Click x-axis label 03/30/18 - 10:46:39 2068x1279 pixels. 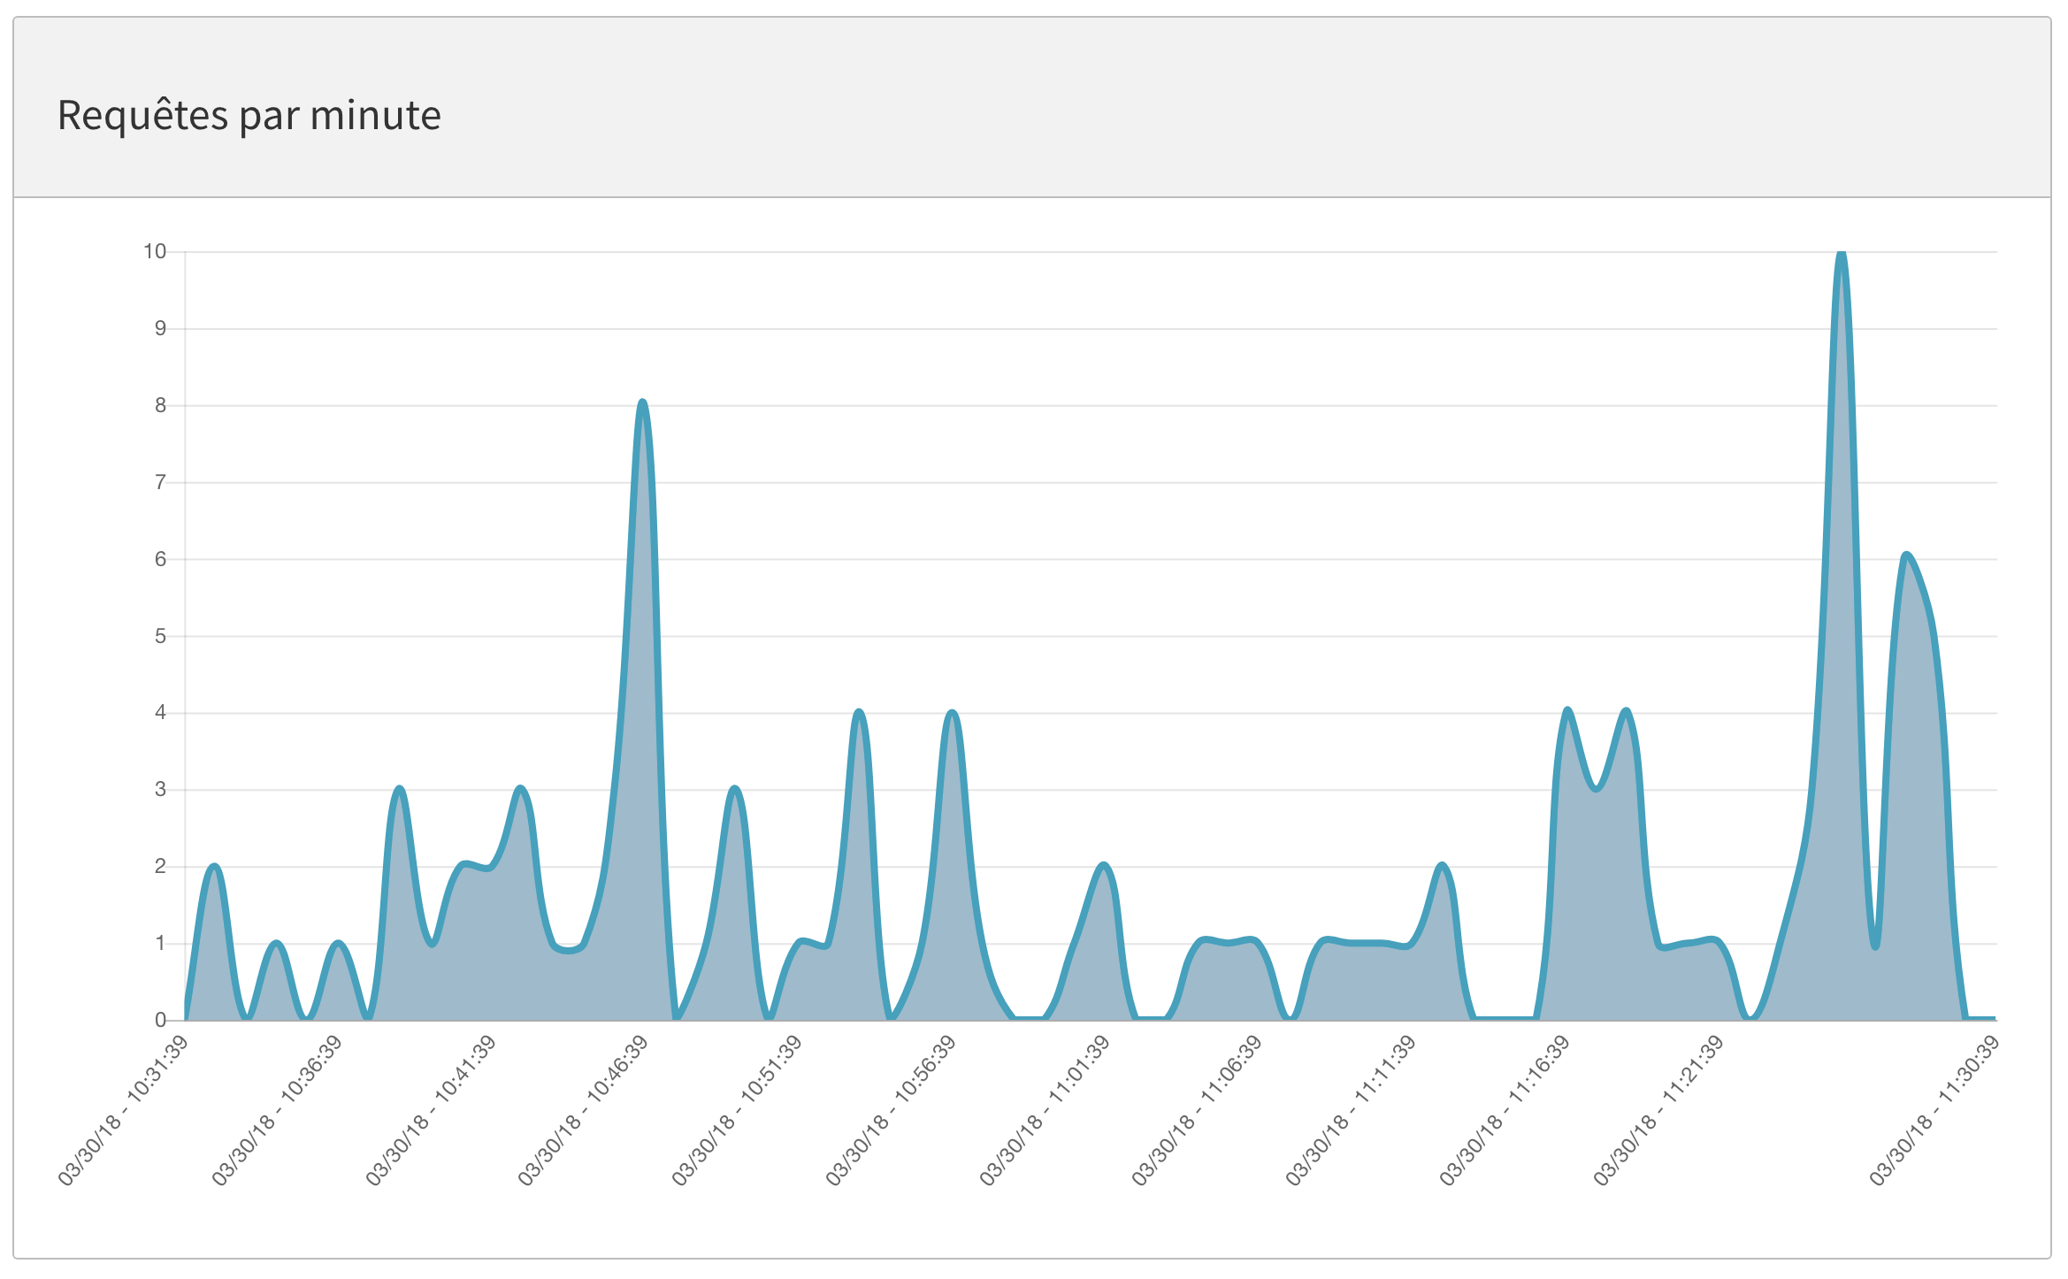[x=584, y=1110]
